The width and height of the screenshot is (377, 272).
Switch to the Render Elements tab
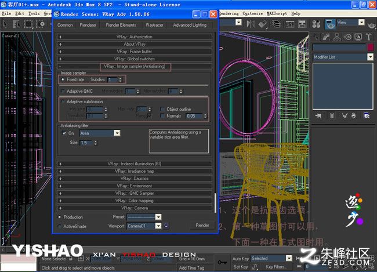(x=121, y=25)
